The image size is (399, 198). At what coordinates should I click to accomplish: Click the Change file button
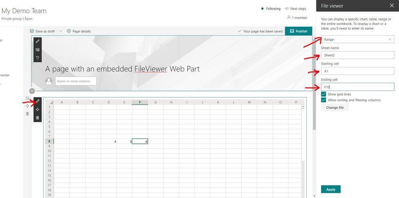[335, 107]
